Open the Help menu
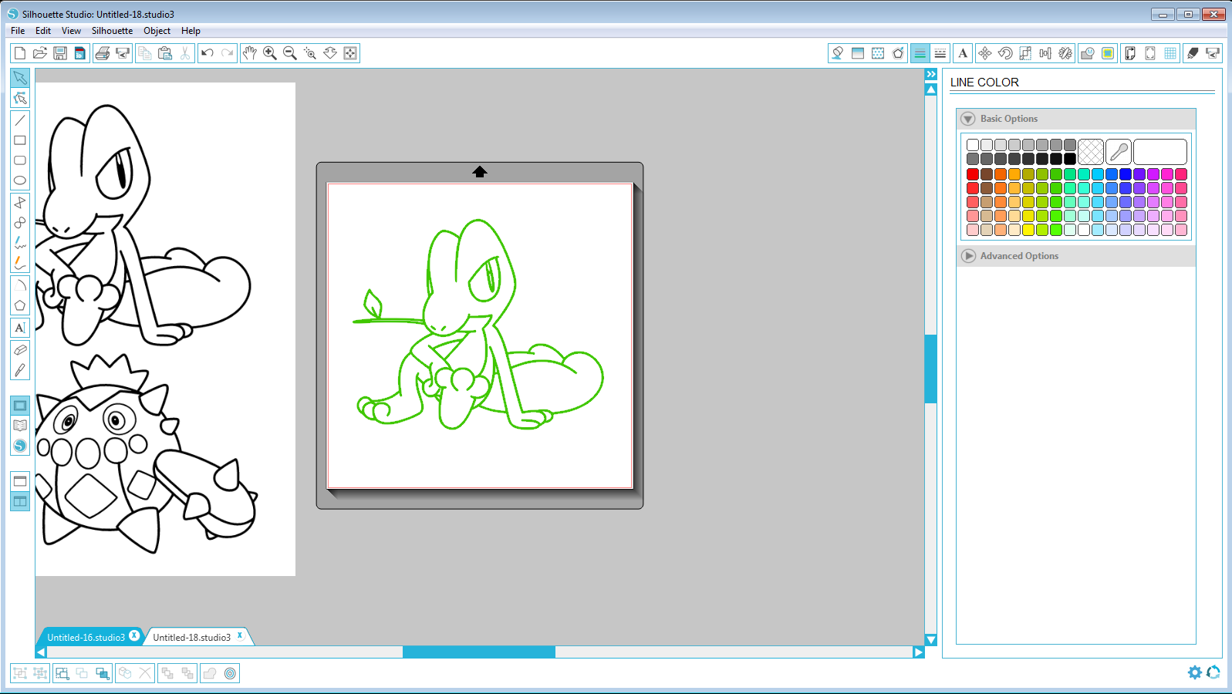 [191, 31]
